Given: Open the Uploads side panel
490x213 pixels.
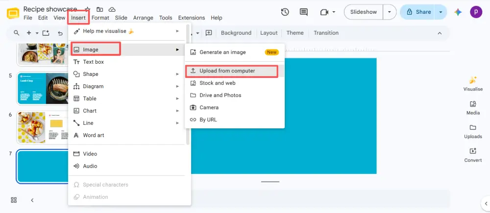Looking at the screenshot, I should [473, 131].
